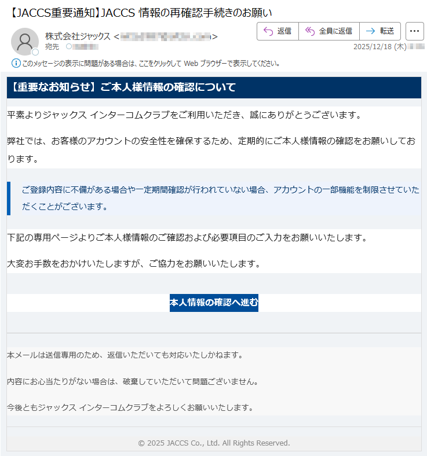Click the 本メールは送信専用 notice text

[125, 355]
